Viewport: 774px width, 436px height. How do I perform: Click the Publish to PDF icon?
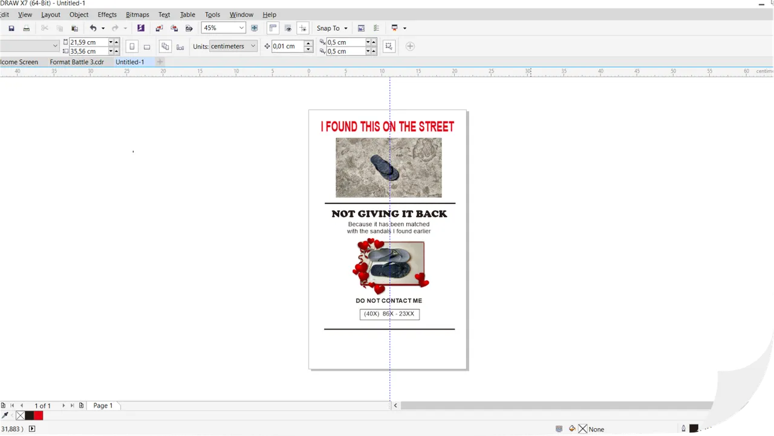click(189, 28)
